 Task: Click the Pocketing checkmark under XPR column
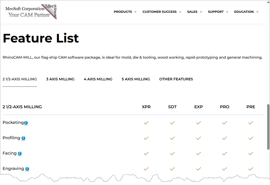tap(146, 123)
